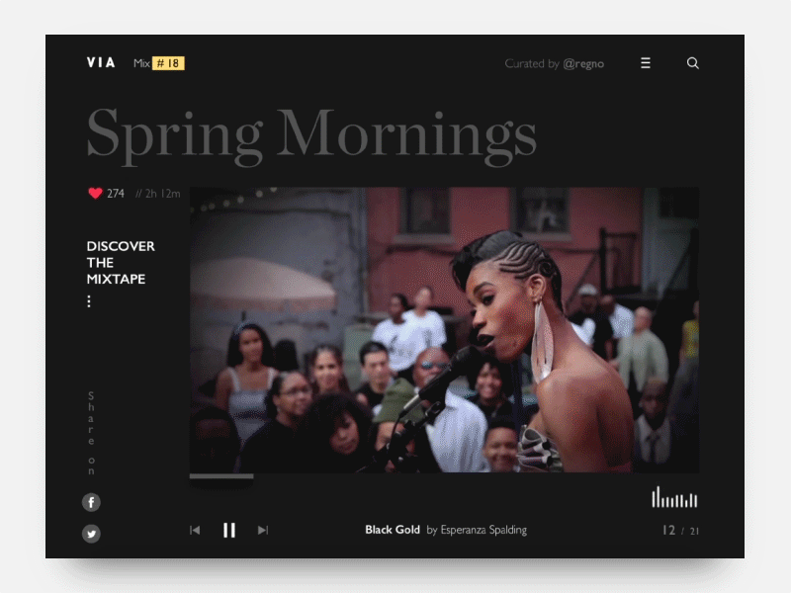
Task: Open the Mix #18 yellow badge
Action: click(168, 63)
